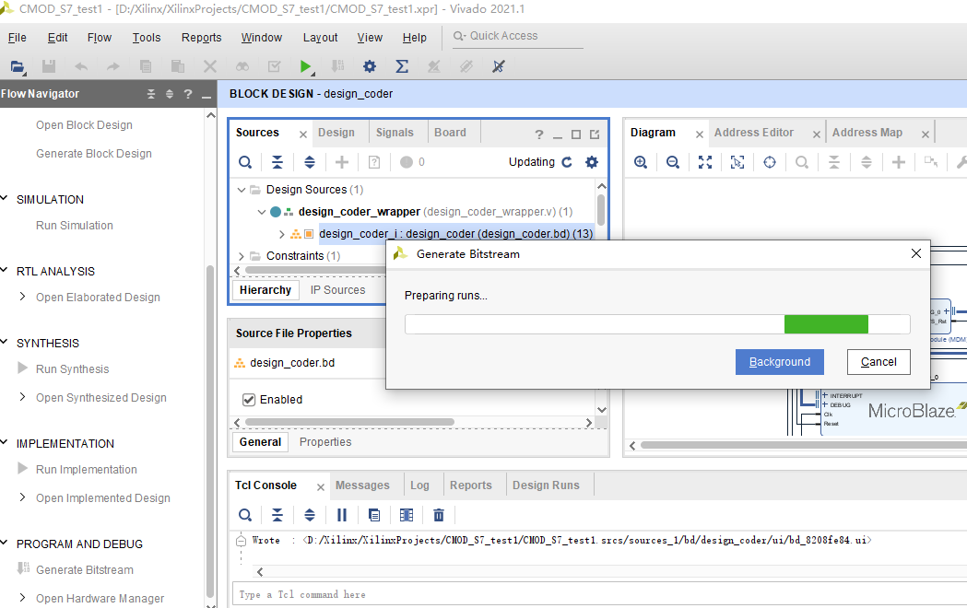This screenshot has width=967, height=608.
Task: Click the Sigma report toolbar icon
Action: 402,66
